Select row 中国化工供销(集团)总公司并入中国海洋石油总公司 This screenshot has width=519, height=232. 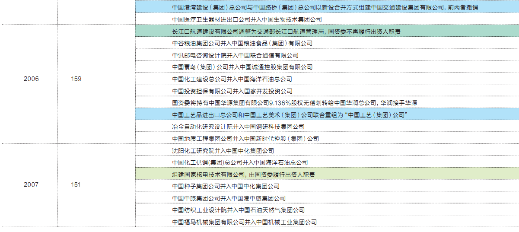tap(327, 162)
